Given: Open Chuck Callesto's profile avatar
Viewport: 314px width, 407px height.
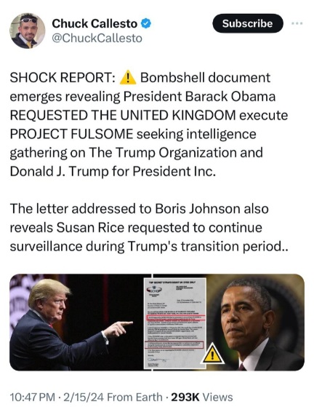Looking at the screenshot, I should pyautogui.click(x=28, y=31).
